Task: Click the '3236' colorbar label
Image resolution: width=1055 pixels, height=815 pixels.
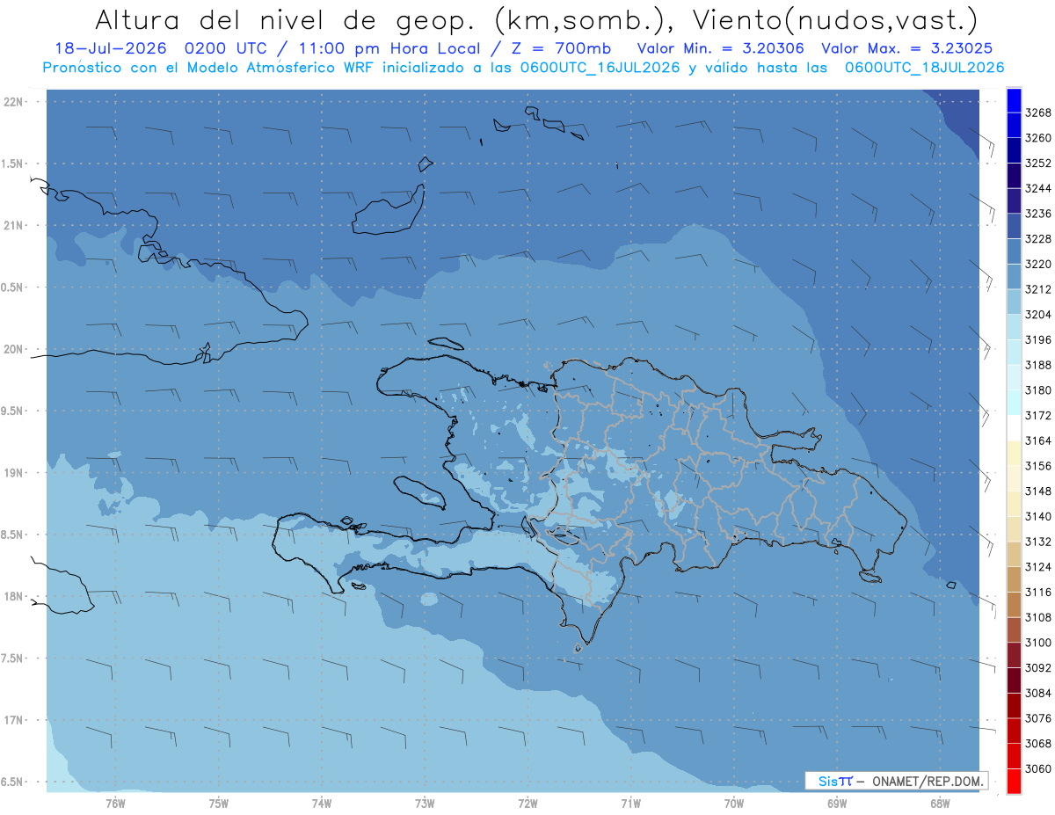Action: pyautogui.click(x=1037, y=214)
